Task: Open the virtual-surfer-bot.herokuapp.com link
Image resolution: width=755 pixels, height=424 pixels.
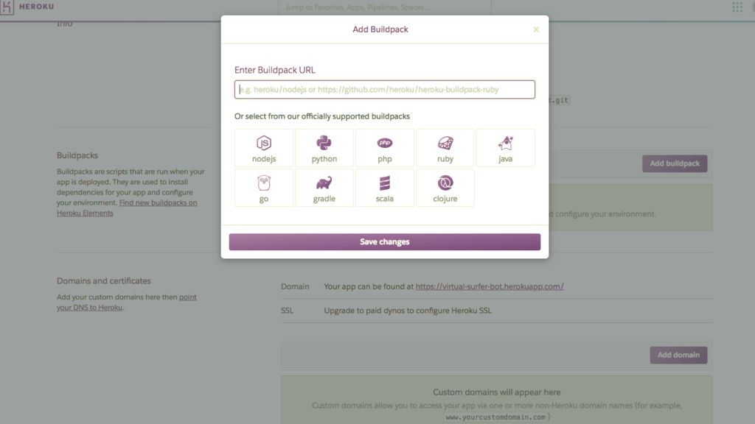Action: click(x=490, y=286)
